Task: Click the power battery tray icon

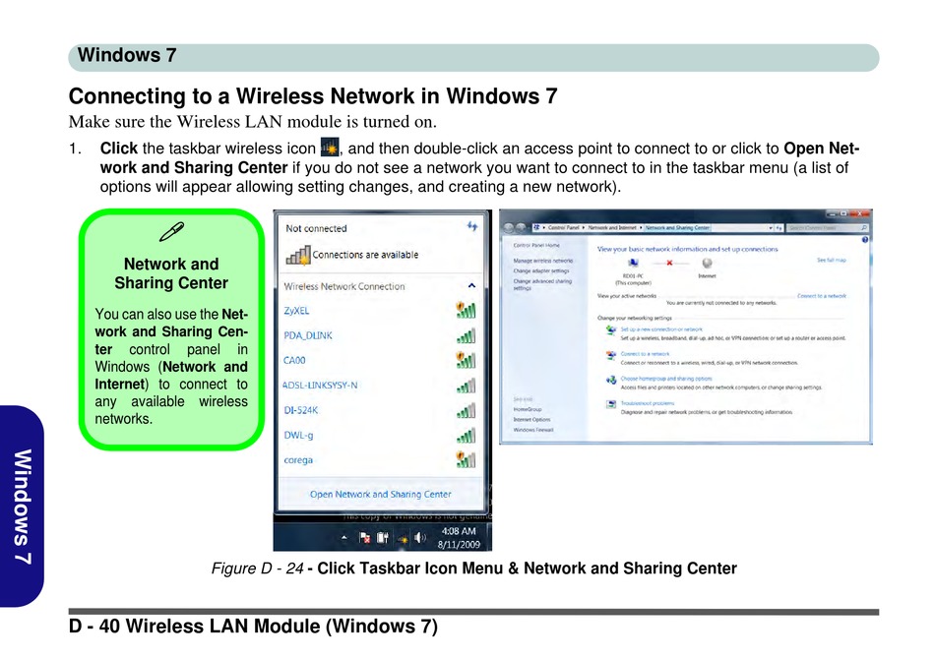Action: (383, 538)
